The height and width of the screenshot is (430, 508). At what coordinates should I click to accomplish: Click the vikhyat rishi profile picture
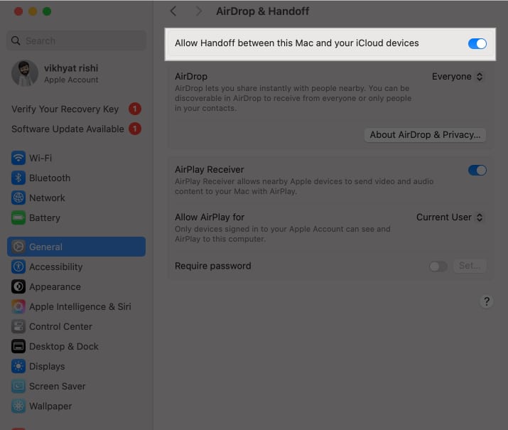click(25, 73)
